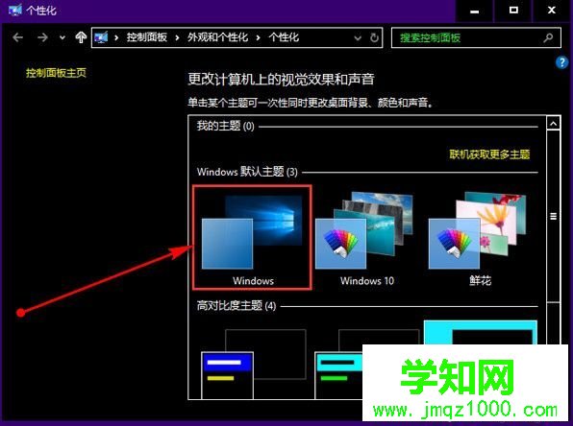Click 个性化 breadcrumb
Viewport: 573px width, 426px height.
coord(284,37)
